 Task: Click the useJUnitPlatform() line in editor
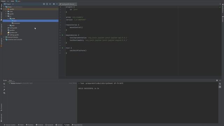click(x=78, y=50)
